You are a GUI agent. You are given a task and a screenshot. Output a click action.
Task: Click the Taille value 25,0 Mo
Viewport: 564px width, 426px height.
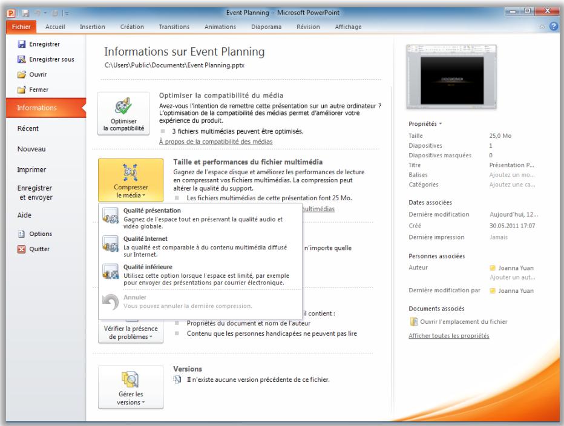tap(500, 136)
